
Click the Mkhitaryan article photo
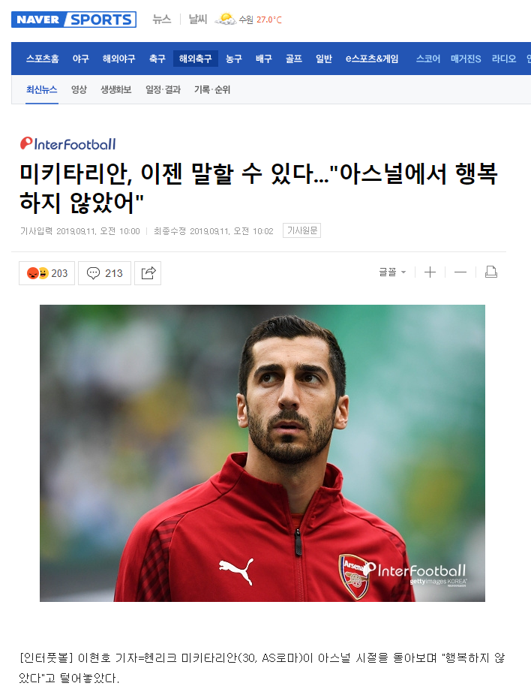(262, 453)
